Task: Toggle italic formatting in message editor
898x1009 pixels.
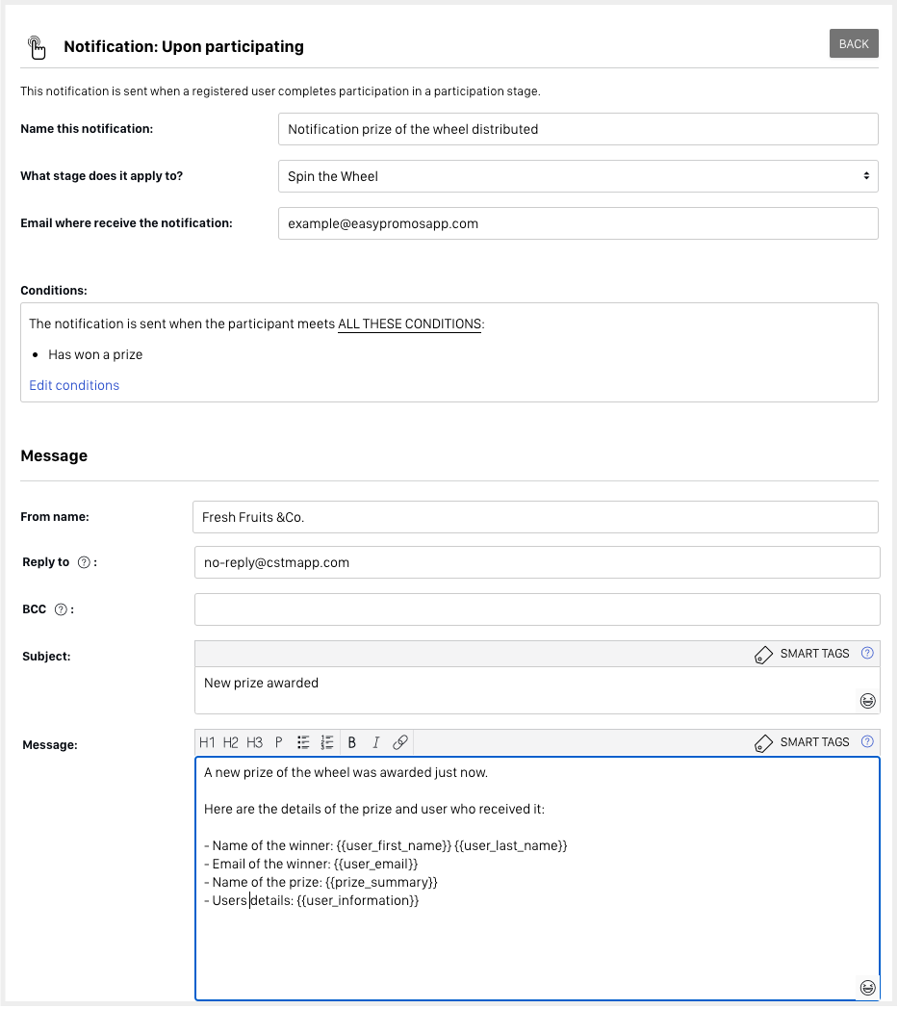Action: pyautogui.click(x=375, y=742)
